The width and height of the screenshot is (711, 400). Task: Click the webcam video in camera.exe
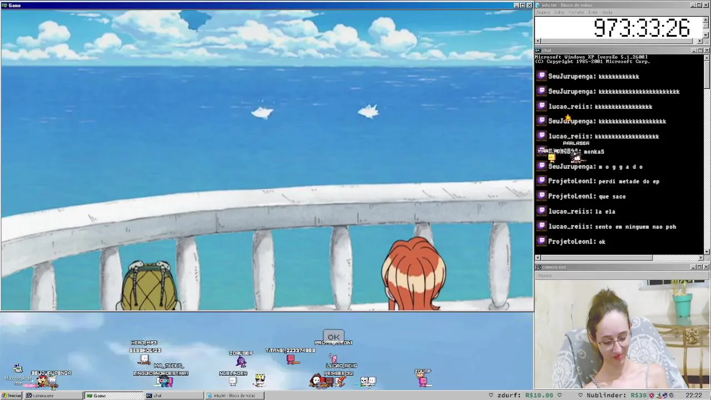click(622, 334)
